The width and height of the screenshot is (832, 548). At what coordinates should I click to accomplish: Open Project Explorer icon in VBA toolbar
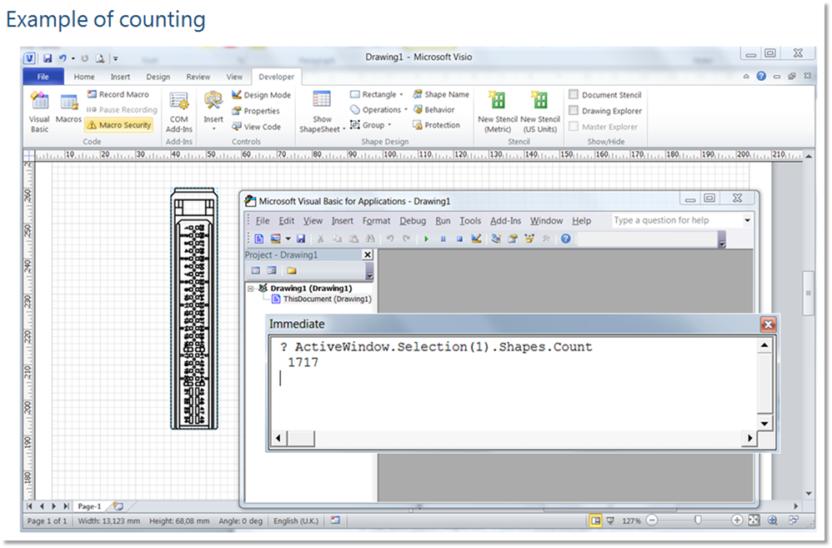coord(495,239)
